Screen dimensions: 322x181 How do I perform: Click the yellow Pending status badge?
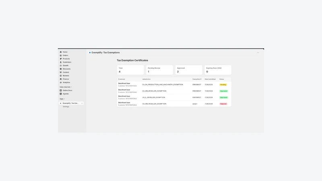point(223,84)
